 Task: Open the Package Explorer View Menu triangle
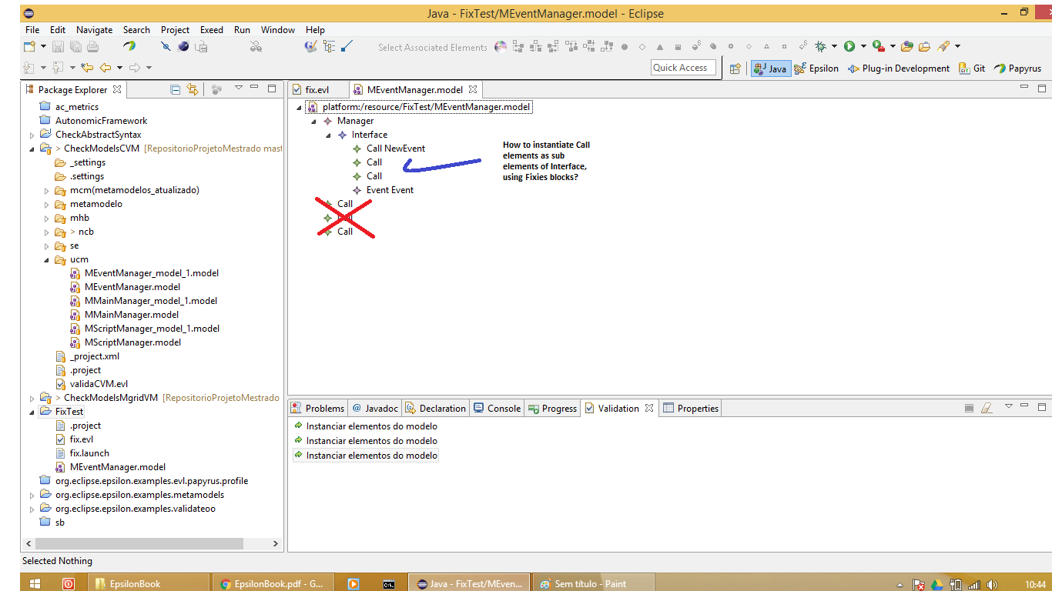239,88
